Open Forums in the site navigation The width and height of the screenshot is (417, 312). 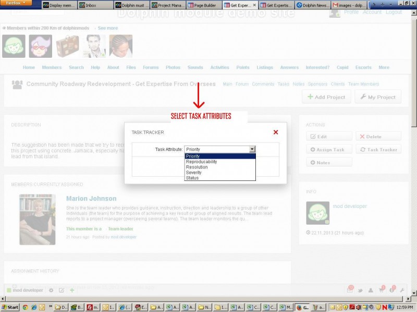pos(151,68)
